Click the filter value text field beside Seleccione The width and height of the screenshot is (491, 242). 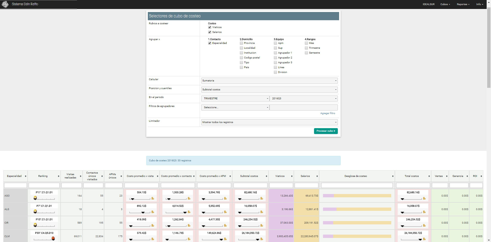pyautogui.click(x=304, y=107)
